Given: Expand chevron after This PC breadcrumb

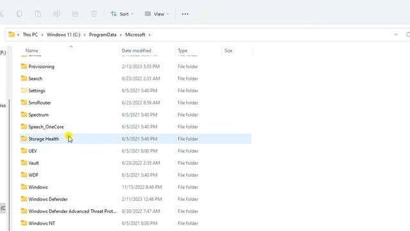Looking at the screenshot, I should click(42, 35).
